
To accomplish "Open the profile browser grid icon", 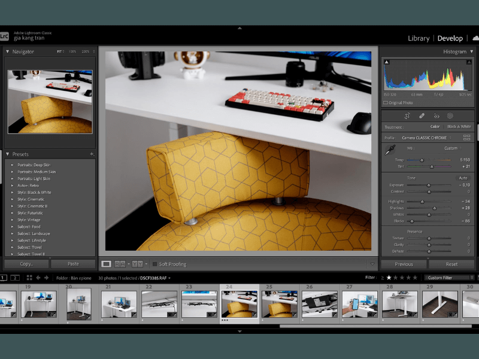I will pyautogui.click(x=466, y=138).
